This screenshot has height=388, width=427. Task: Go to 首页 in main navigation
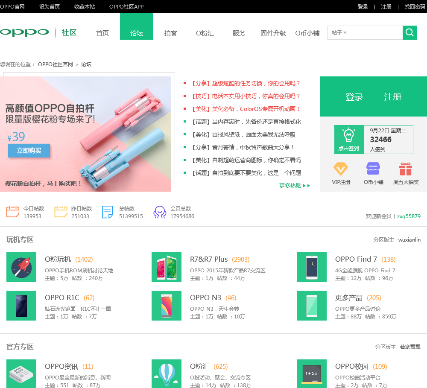[x=102, y=33]
